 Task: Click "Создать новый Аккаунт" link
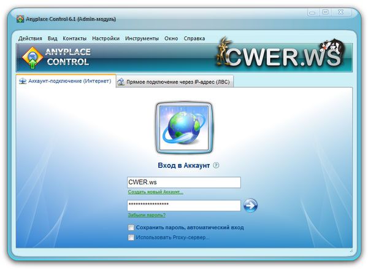[155, 192]
